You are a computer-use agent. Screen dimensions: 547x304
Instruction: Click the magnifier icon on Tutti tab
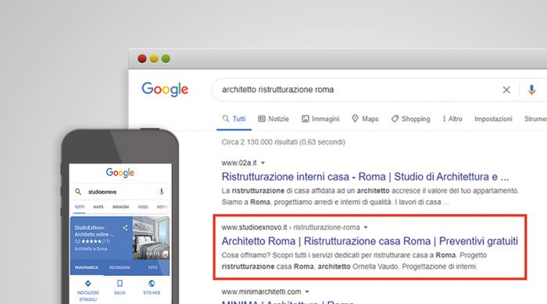click(x=226, y=119)
